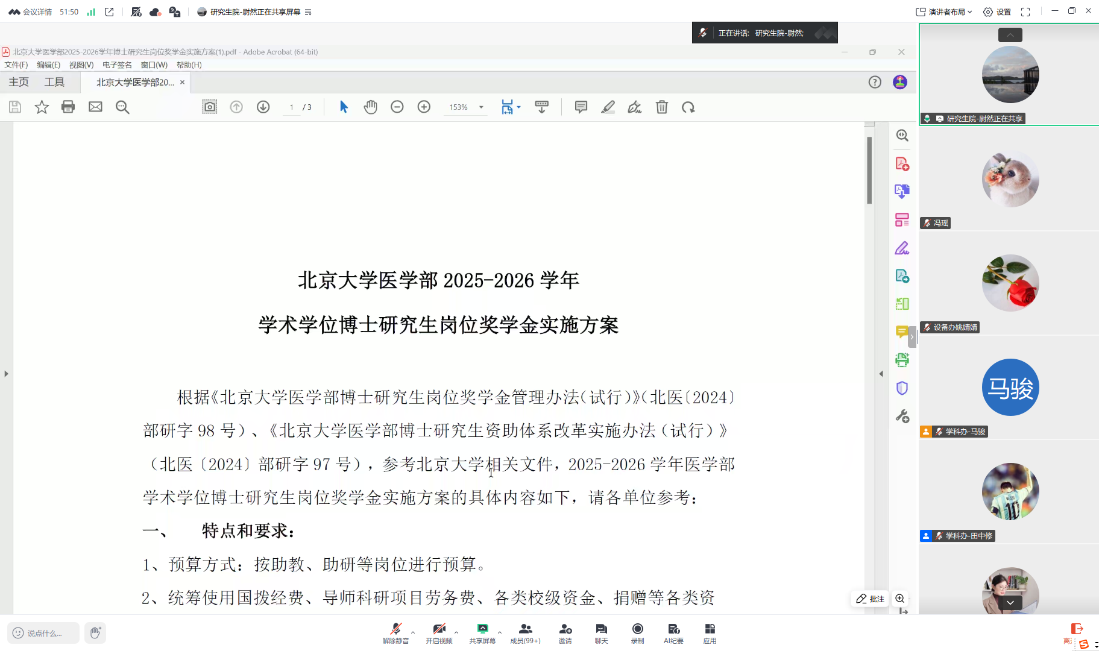Toggle screen sharing button
Image resolution: width=1099 pixels, height=651 pixels.
pyautogui.click(x=482, y=633)
